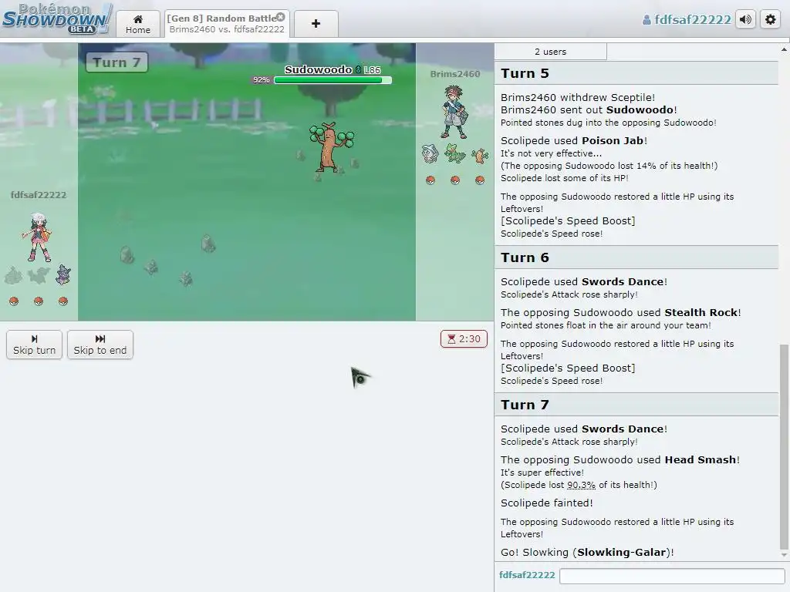Open the Home tab

pos(137,24)
